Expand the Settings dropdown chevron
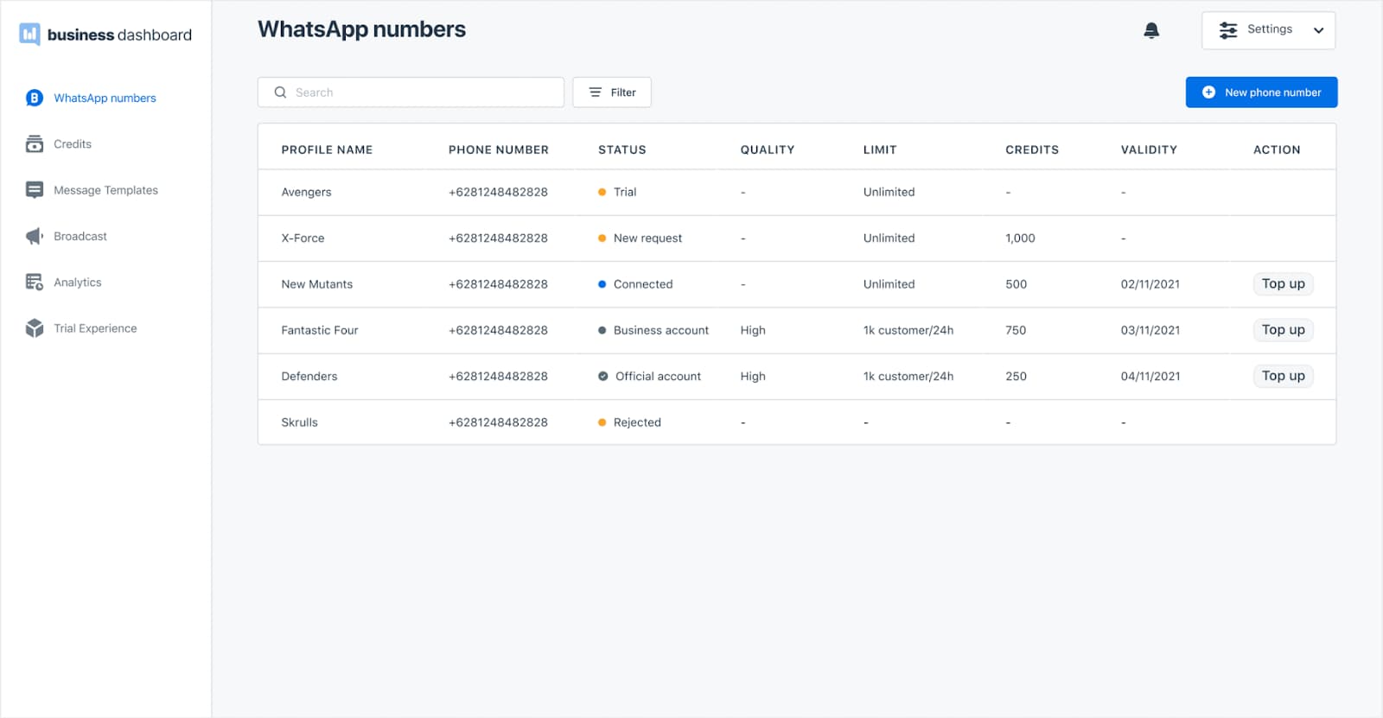This screenshot has width=1383, height=718. tap(1318, 30)
